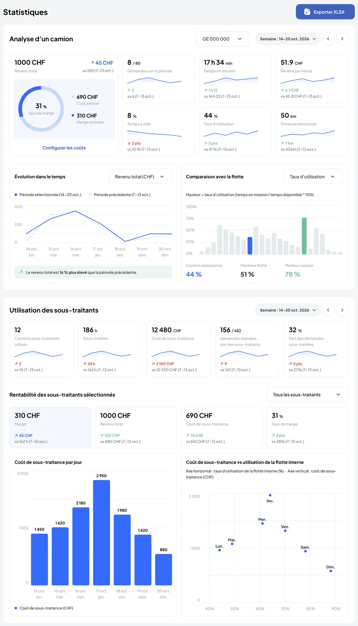This screenshot has height=626, width=358.
Task: Toggle the Période précédente legend item
Action: (x=120, y=195)
